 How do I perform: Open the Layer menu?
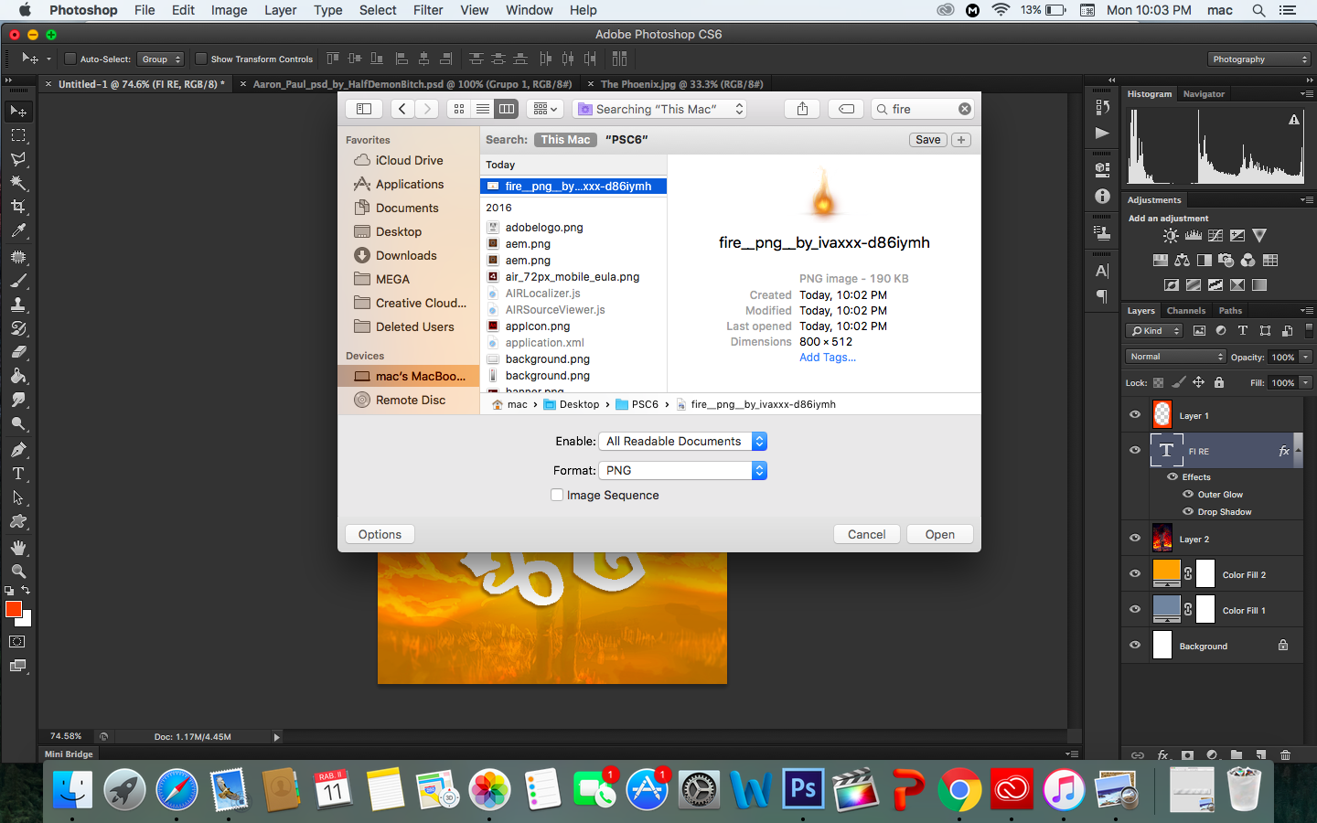280,10
